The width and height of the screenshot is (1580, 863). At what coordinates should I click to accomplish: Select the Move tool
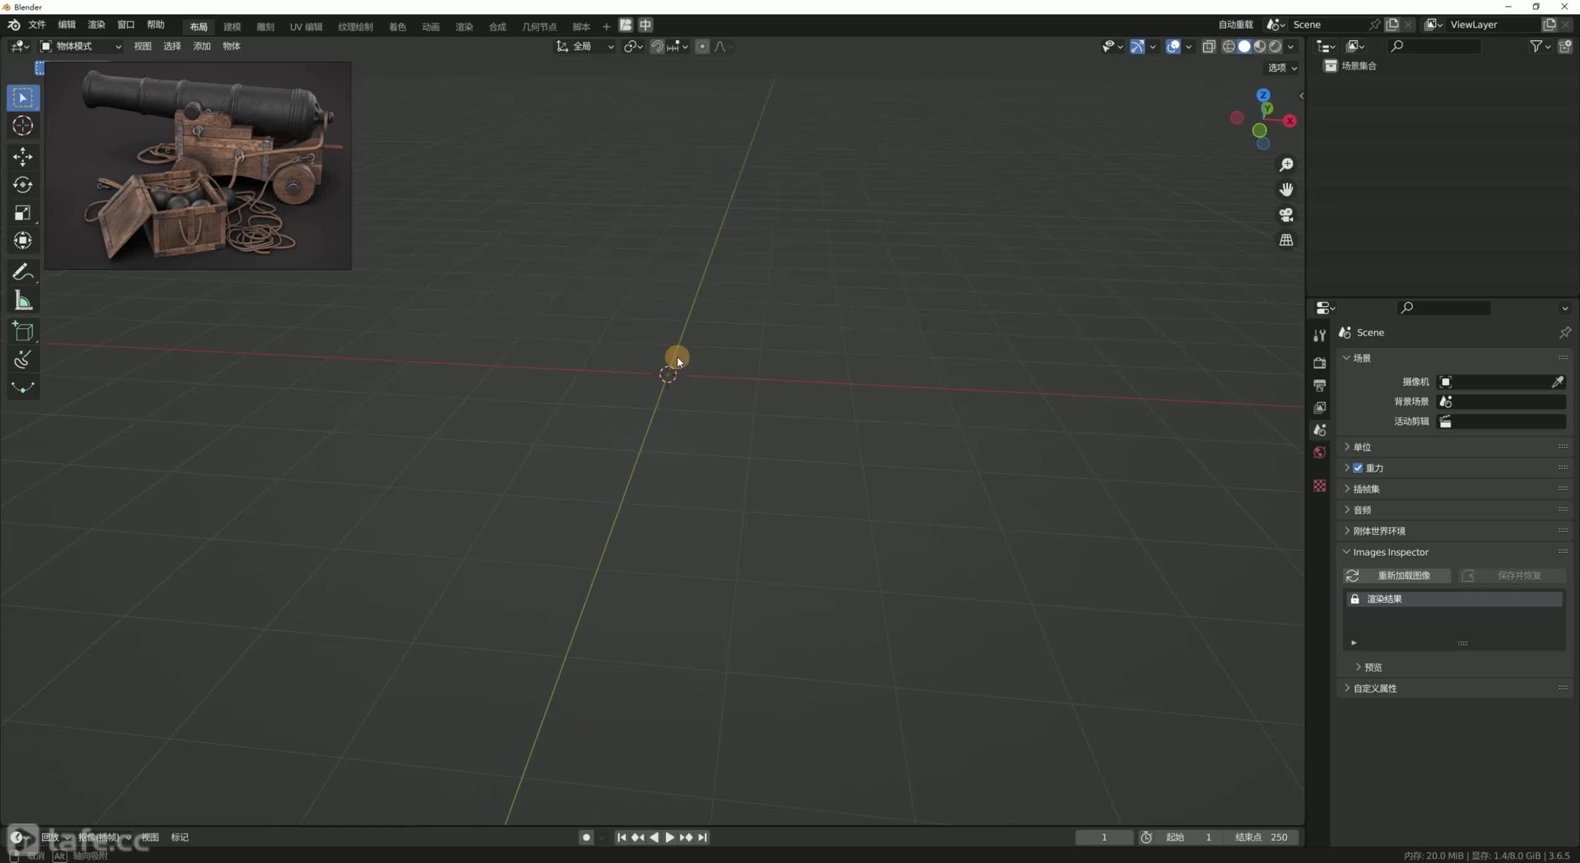[x=23, y=157]
